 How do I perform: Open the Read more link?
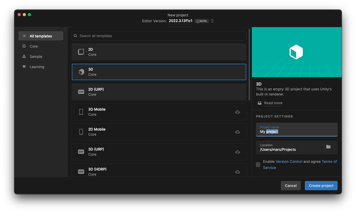coord(273,103)
